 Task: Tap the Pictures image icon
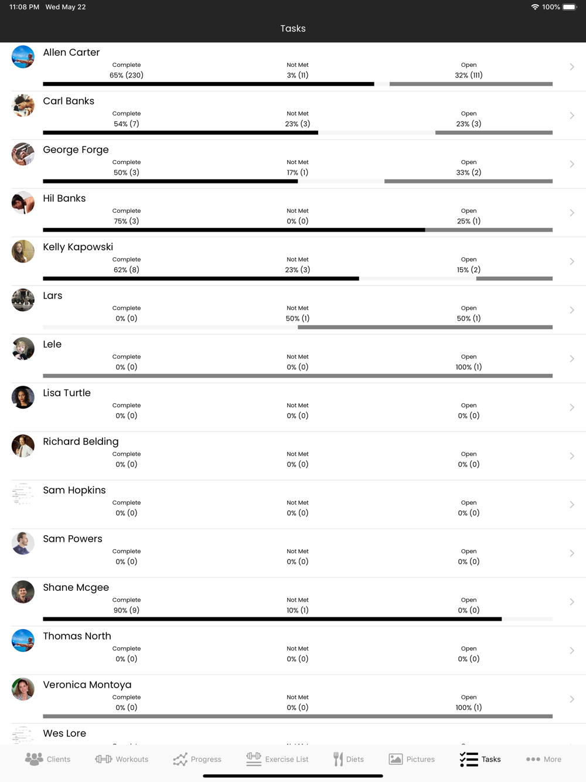(x=396, y=759)
